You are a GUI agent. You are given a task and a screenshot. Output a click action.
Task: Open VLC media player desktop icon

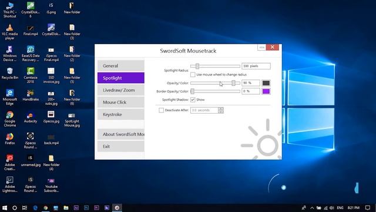pyautogui.click(x=9, y=32)
